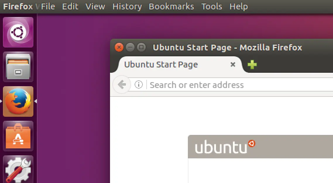This screenshot has width=333, height=183.
Task: Show site information icon in address bar
Action: 139,84
